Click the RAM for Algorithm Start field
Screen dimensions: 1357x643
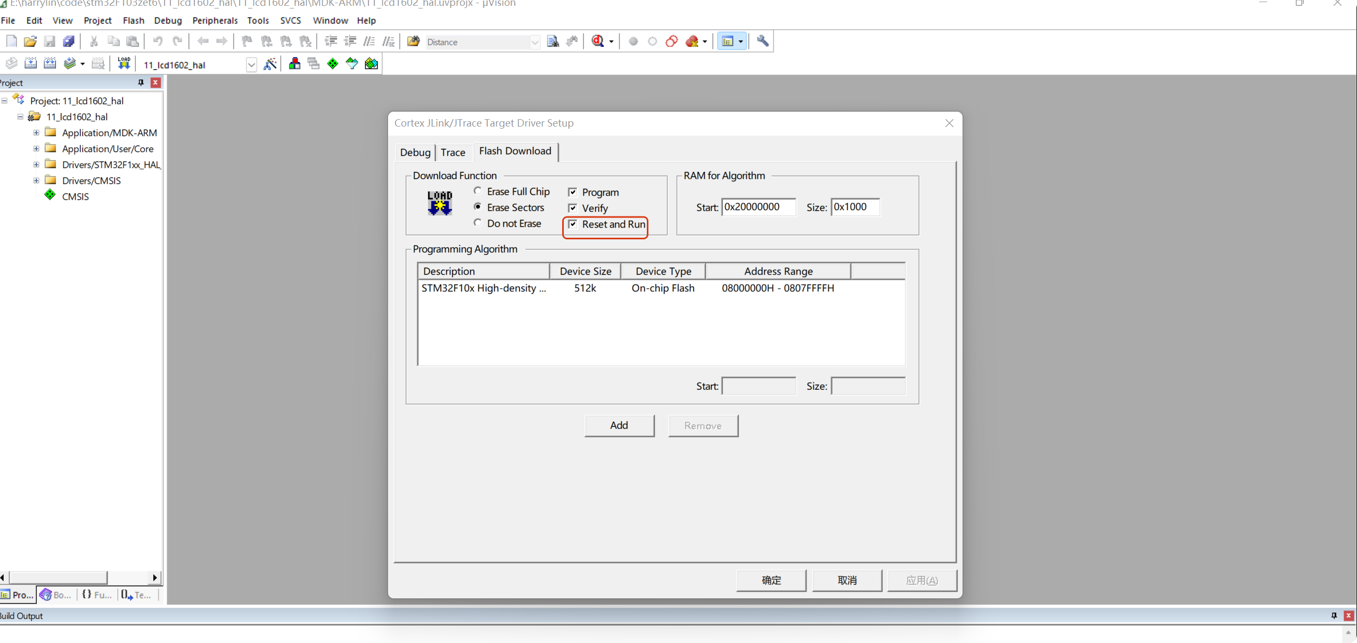click(759, 207)
